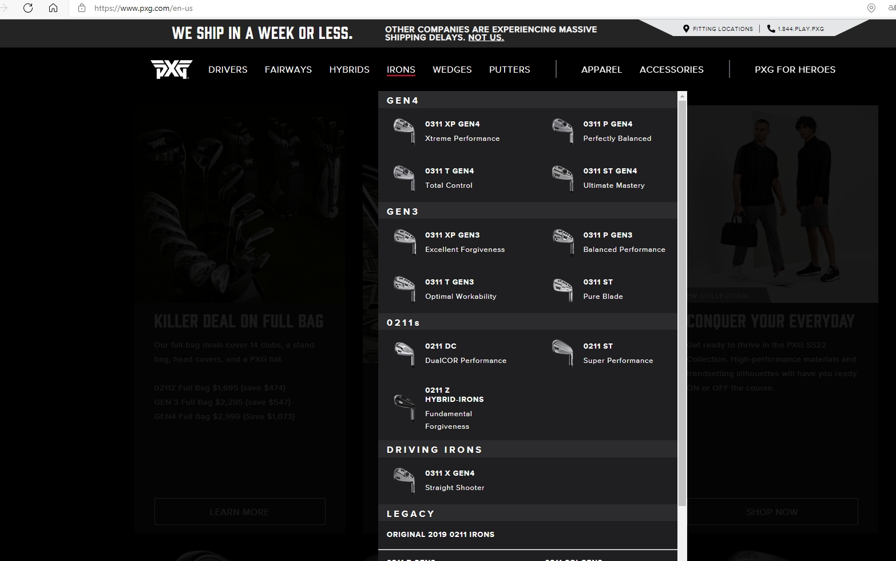
Task: Click the 0311 T GEN4 iron image
Action: pos(404,178)
